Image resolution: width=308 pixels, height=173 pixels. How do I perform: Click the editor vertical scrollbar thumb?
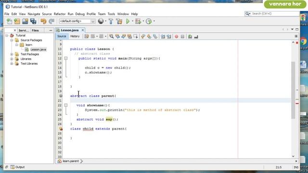293,90
